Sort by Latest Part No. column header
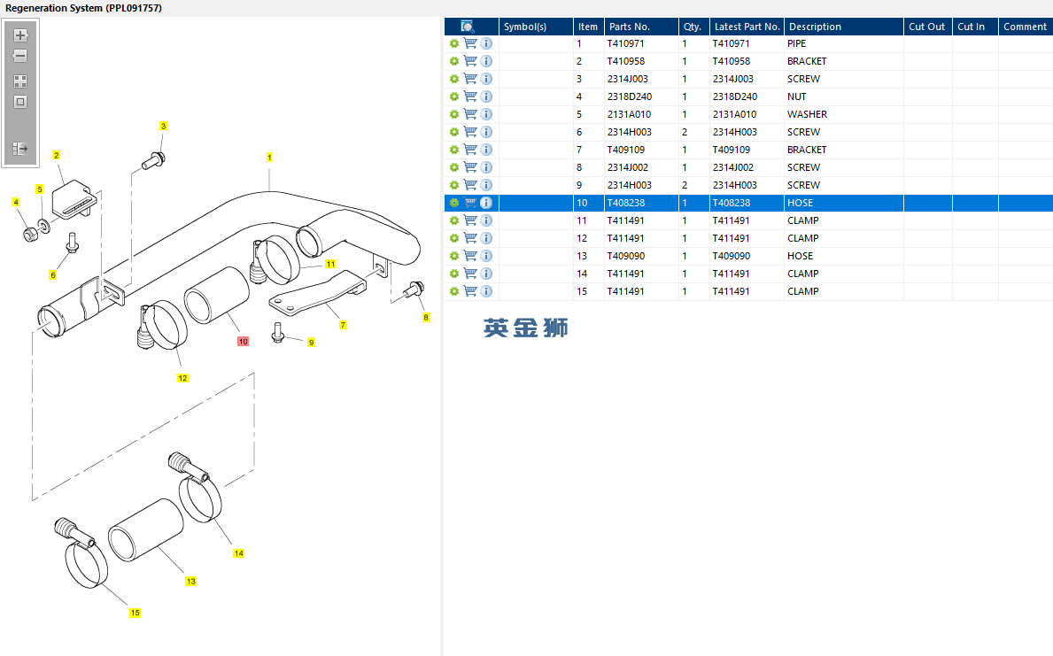Image resolution: width=1053 pixels, height=656 pixels. [747, 27]
